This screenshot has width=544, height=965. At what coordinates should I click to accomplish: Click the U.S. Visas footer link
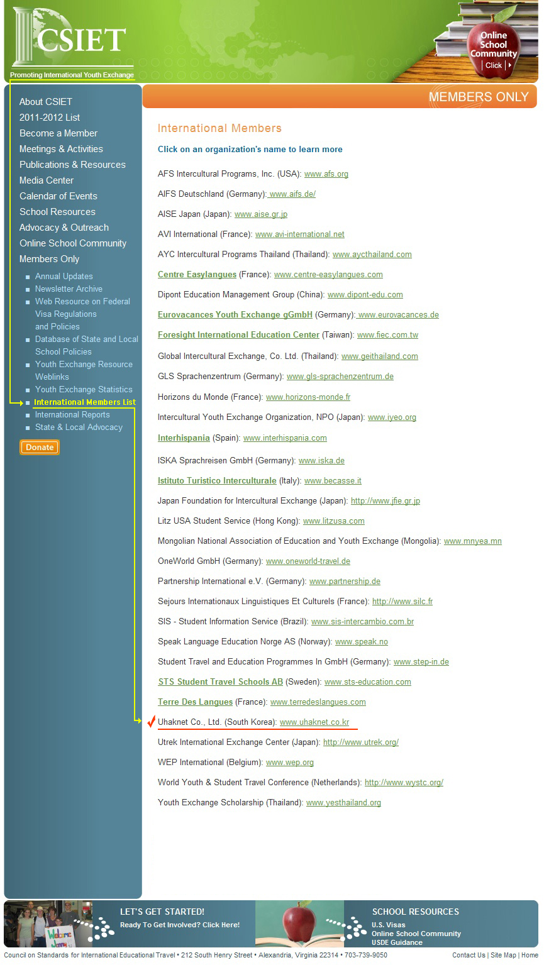[389, 925]
